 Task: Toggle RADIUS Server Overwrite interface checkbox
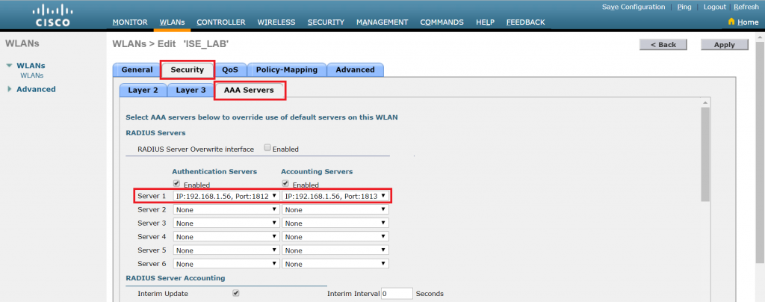(x=267, y=148)
